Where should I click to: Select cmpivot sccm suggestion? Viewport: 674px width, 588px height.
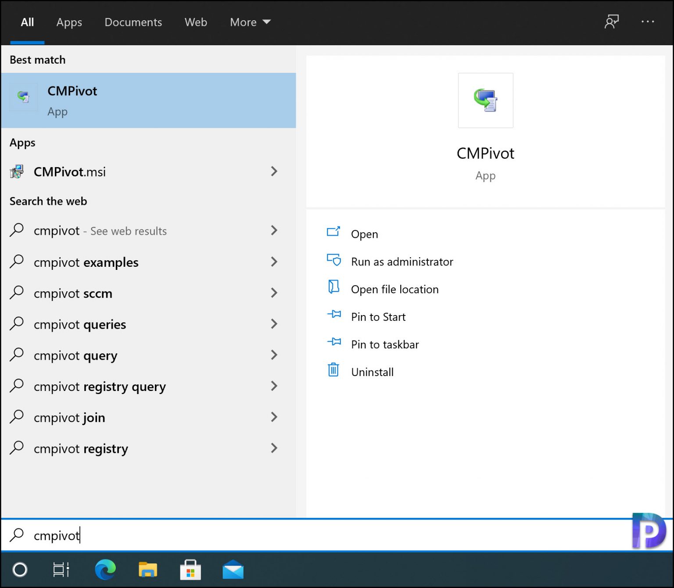coord(148,293)
